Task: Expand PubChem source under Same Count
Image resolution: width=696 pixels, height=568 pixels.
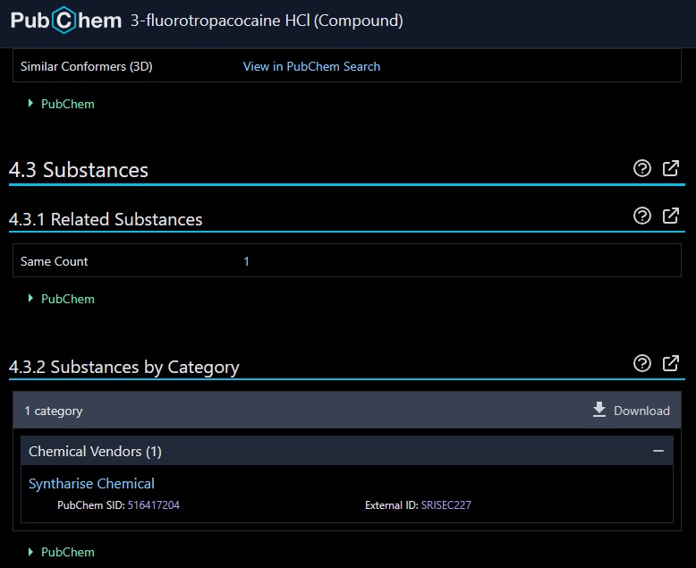Action: [62, 299]
